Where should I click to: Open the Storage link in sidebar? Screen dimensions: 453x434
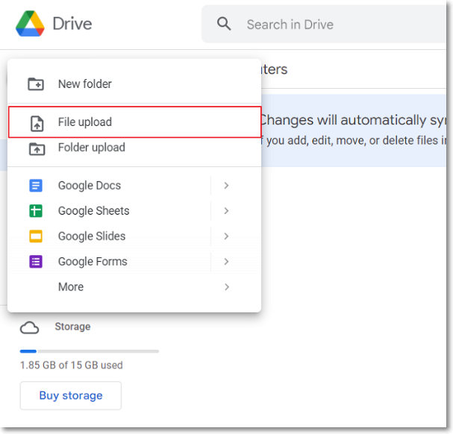(72, 327)
